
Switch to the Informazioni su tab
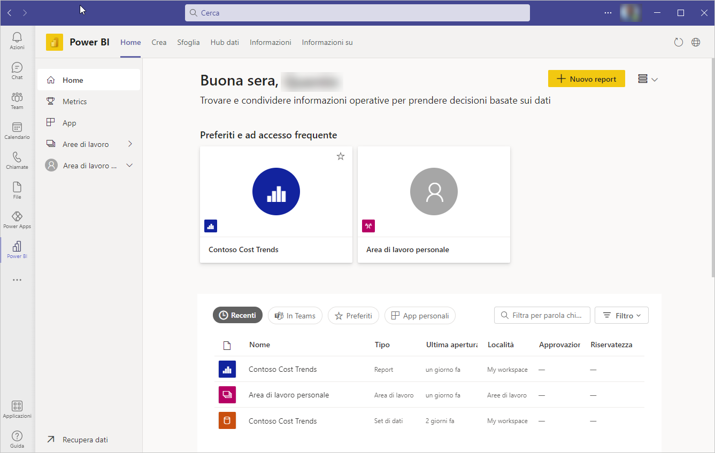tap(327, 42)
